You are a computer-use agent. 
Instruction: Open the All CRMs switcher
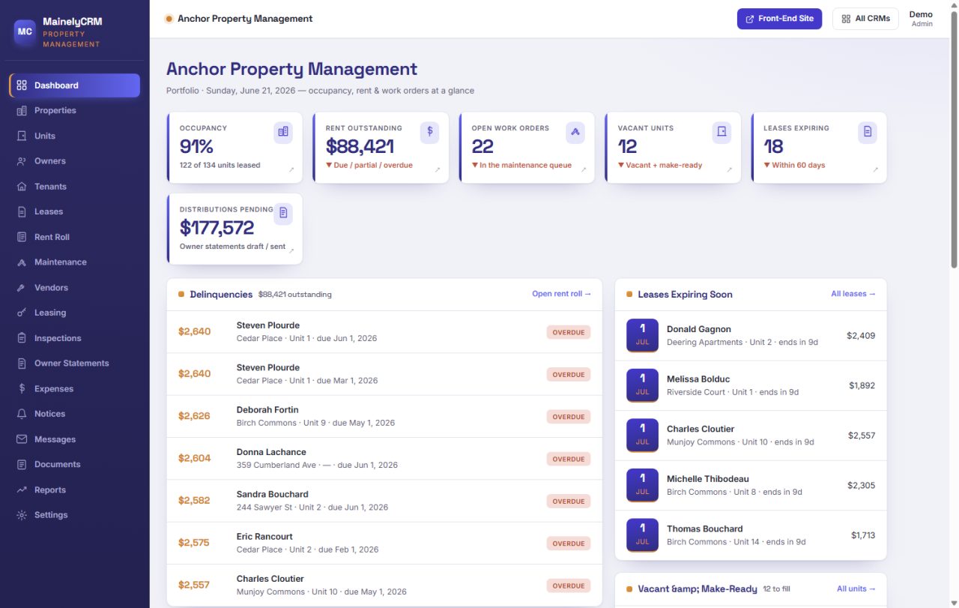pyautogui.click(x=865, y=19)
